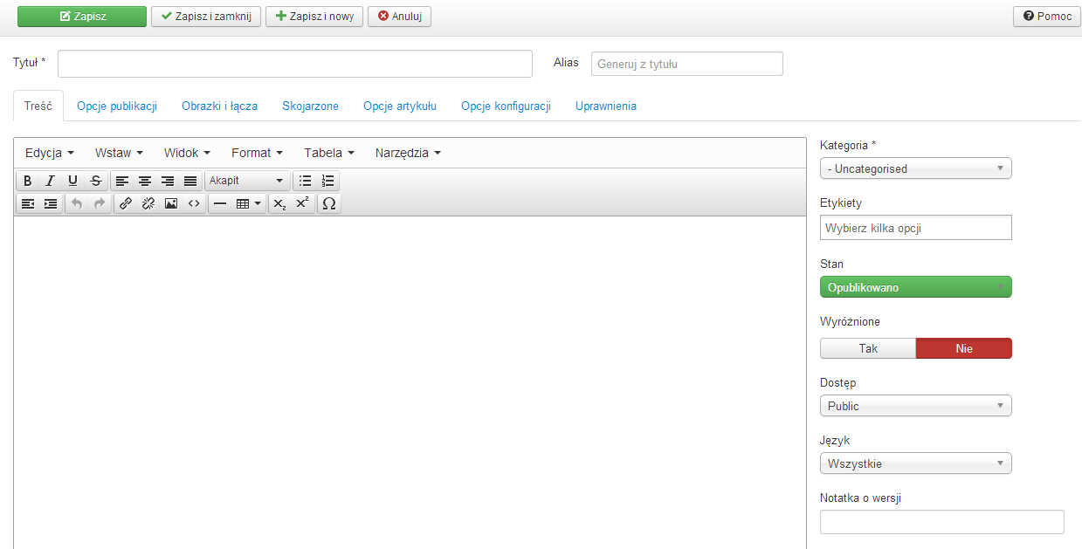Click inside the editor content area

(x=410, y=382)
